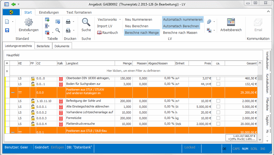Screen dimensions: 274x155
Task: Toggle ca. checkbox for Befestigung der Sohle
Action: [218, 101]
